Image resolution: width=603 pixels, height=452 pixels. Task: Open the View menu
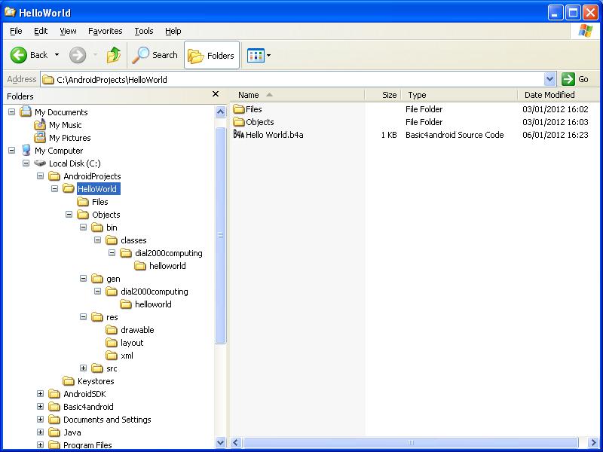pyautogui.click(x=68, y=31)
